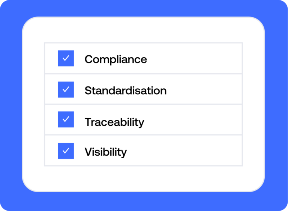
Task: Select the Standardisation text label
Action: point(125,91)
